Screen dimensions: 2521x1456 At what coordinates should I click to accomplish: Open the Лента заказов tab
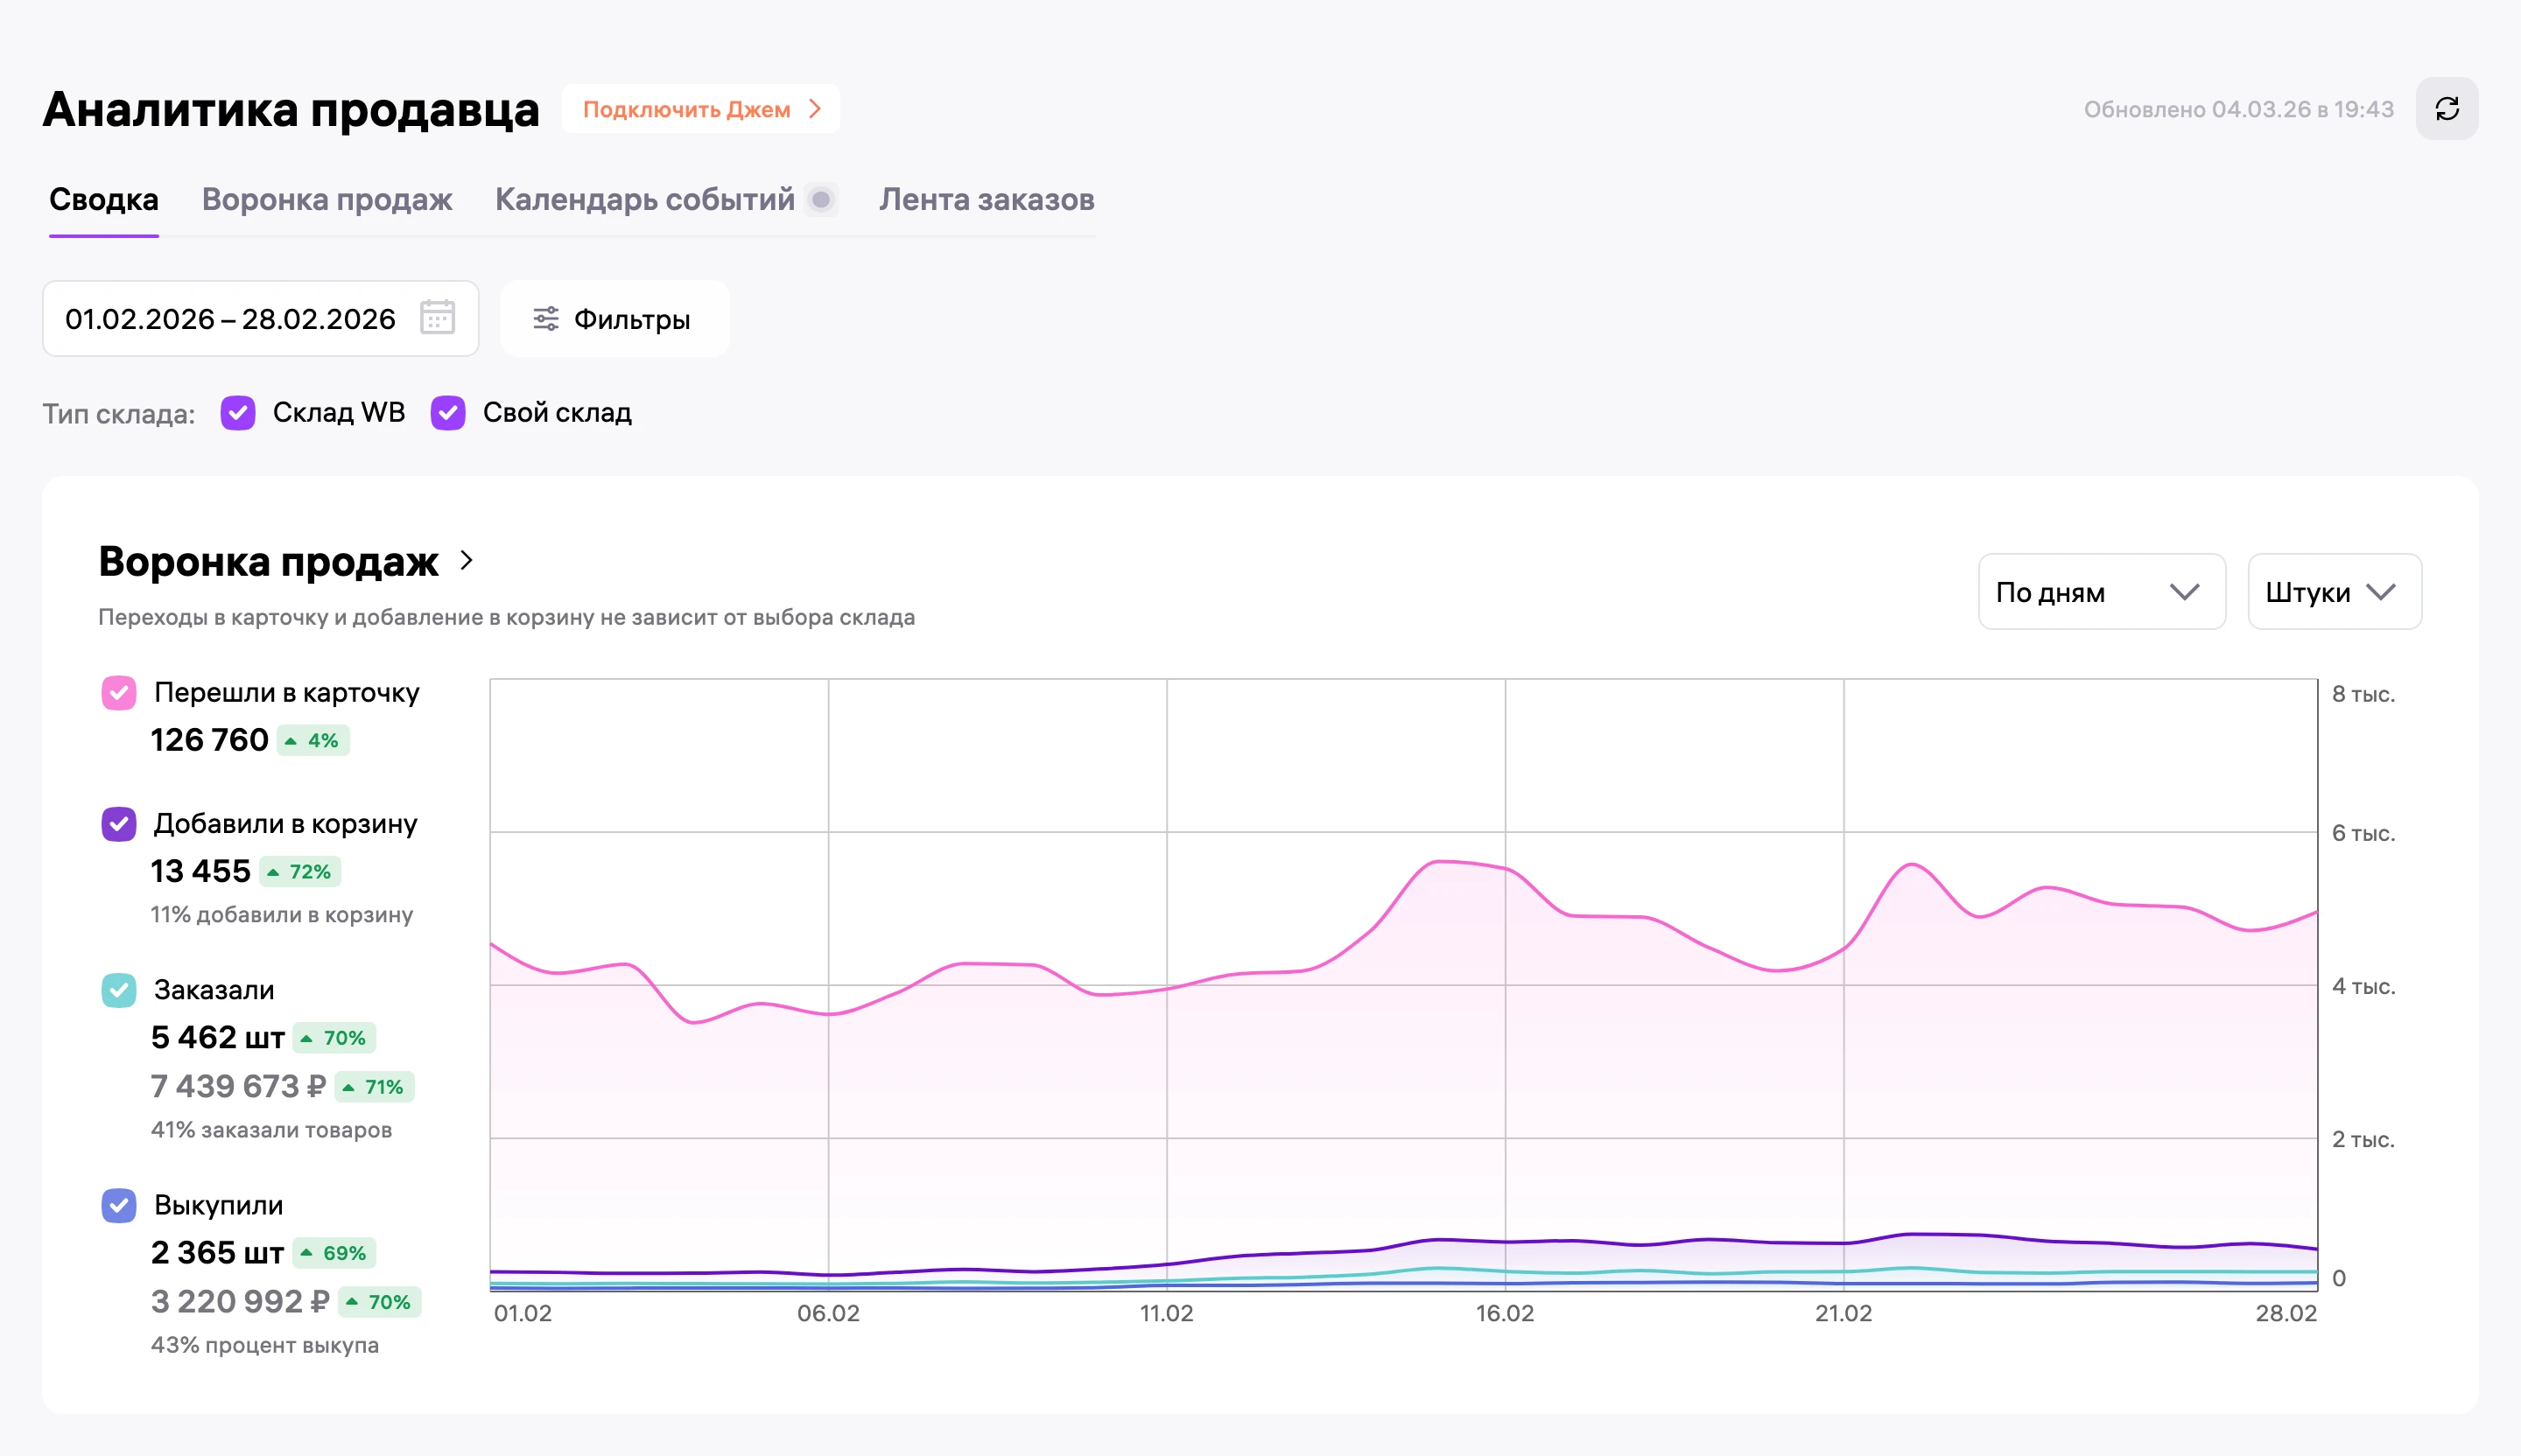tap(987, 200)
